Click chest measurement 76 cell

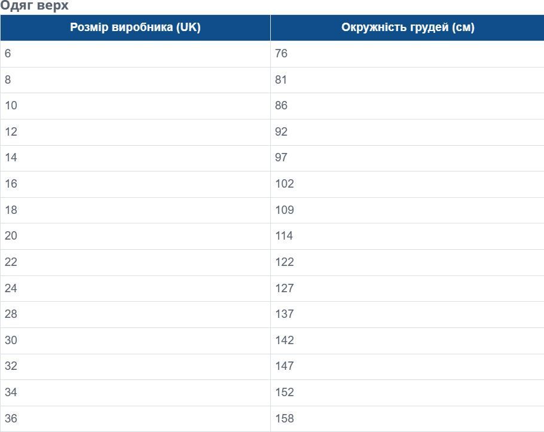281,53
